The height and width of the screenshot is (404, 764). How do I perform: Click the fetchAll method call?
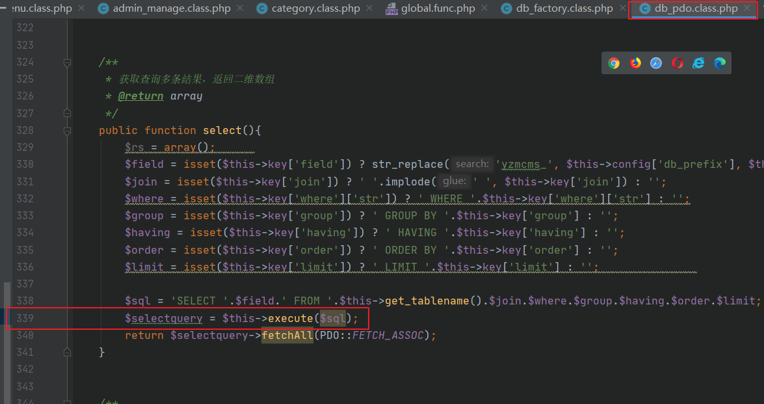point(287,335)
